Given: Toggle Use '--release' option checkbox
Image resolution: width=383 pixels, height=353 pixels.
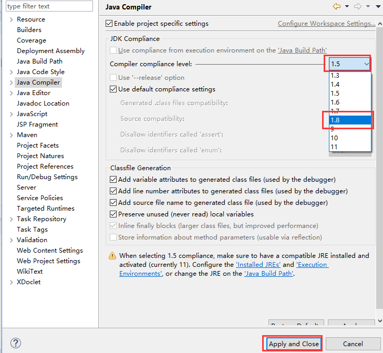Looking at the screenshot, I should tap(113, 77).
